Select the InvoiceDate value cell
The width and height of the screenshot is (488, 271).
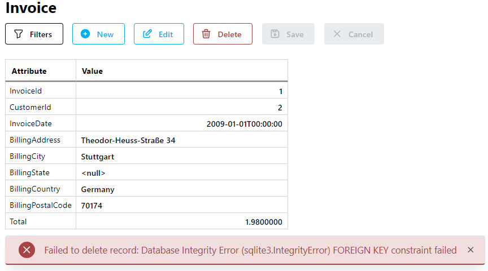pos(182,124)
